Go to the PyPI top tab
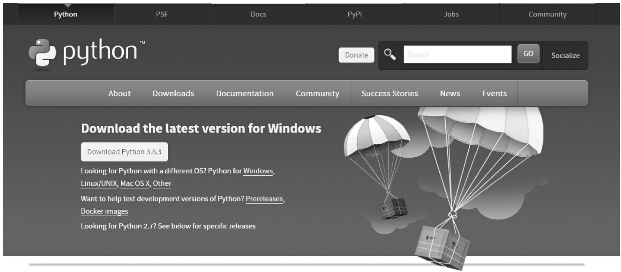Viewport: 621px width, 272px height. [x=354, y=14]
